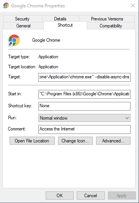Open the Advanced shortcut options
Viewport: 139px width, 203px height.
tap(113, 141)
